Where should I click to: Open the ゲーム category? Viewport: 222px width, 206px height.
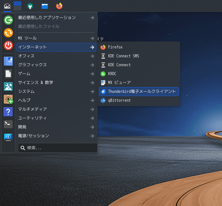(x=56, y=74)
